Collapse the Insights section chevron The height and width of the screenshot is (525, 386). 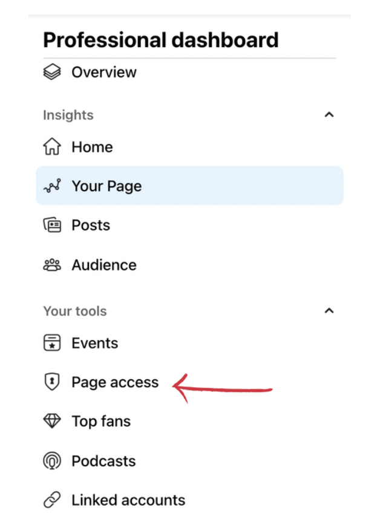point(329,115)
